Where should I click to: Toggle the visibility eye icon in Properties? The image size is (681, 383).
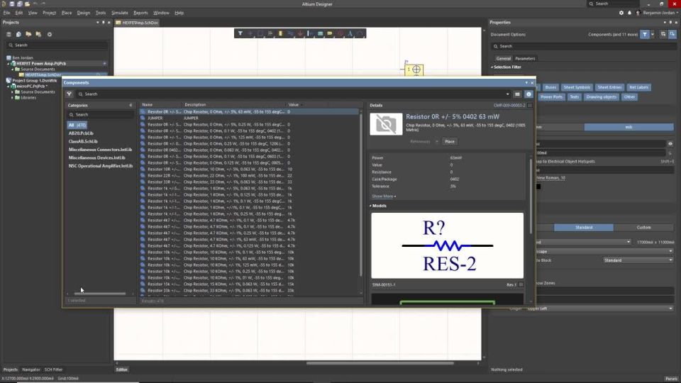coord(670,144)
